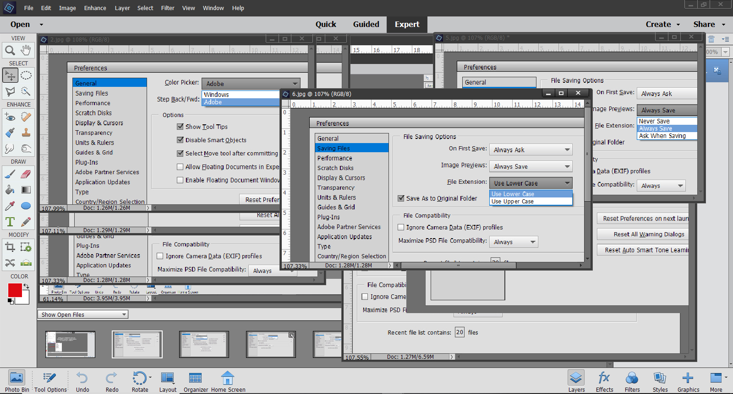Select the Smudge finger tool

[x=10, y=149]
